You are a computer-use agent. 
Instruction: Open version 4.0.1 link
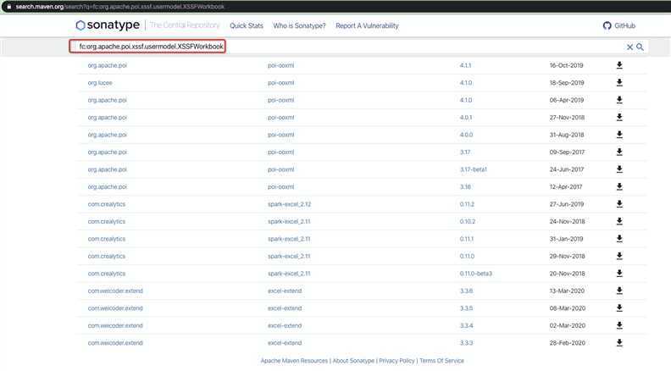[466, 117]
